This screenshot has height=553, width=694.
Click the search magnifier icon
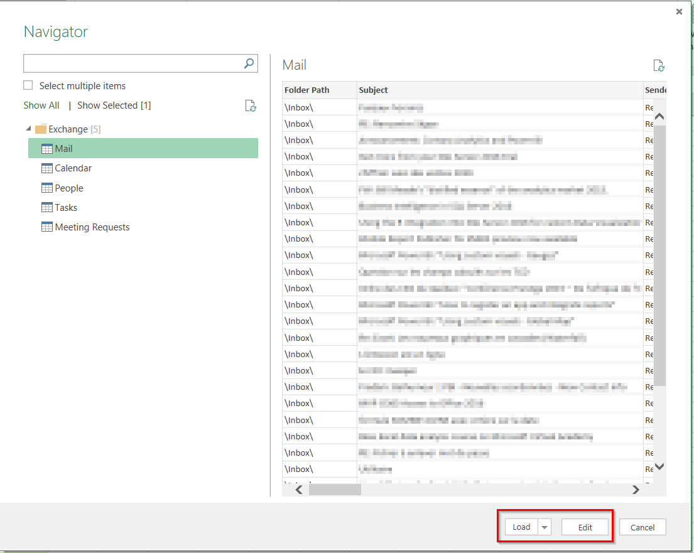(249, 63)
